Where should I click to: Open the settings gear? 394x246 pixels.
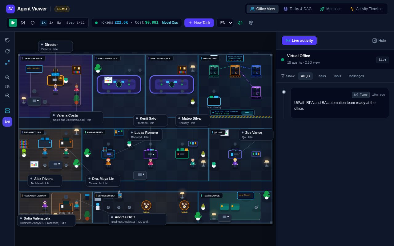click(251, 23)
